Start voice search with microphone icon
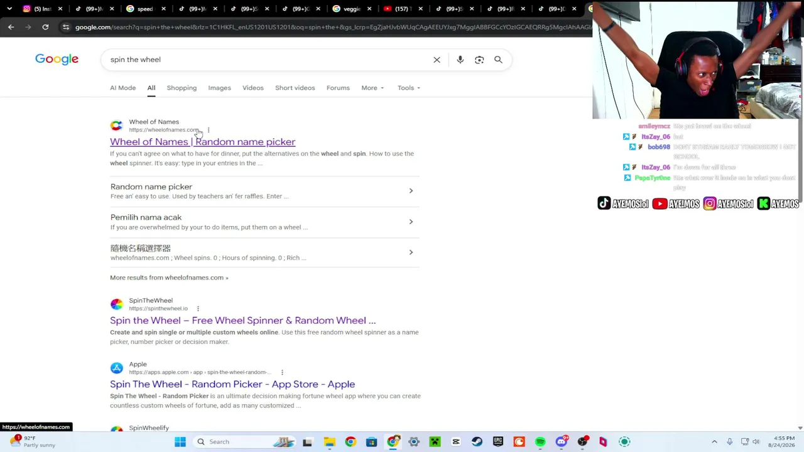The height and width of the screenshot is (452, 804). click(460, 60)
